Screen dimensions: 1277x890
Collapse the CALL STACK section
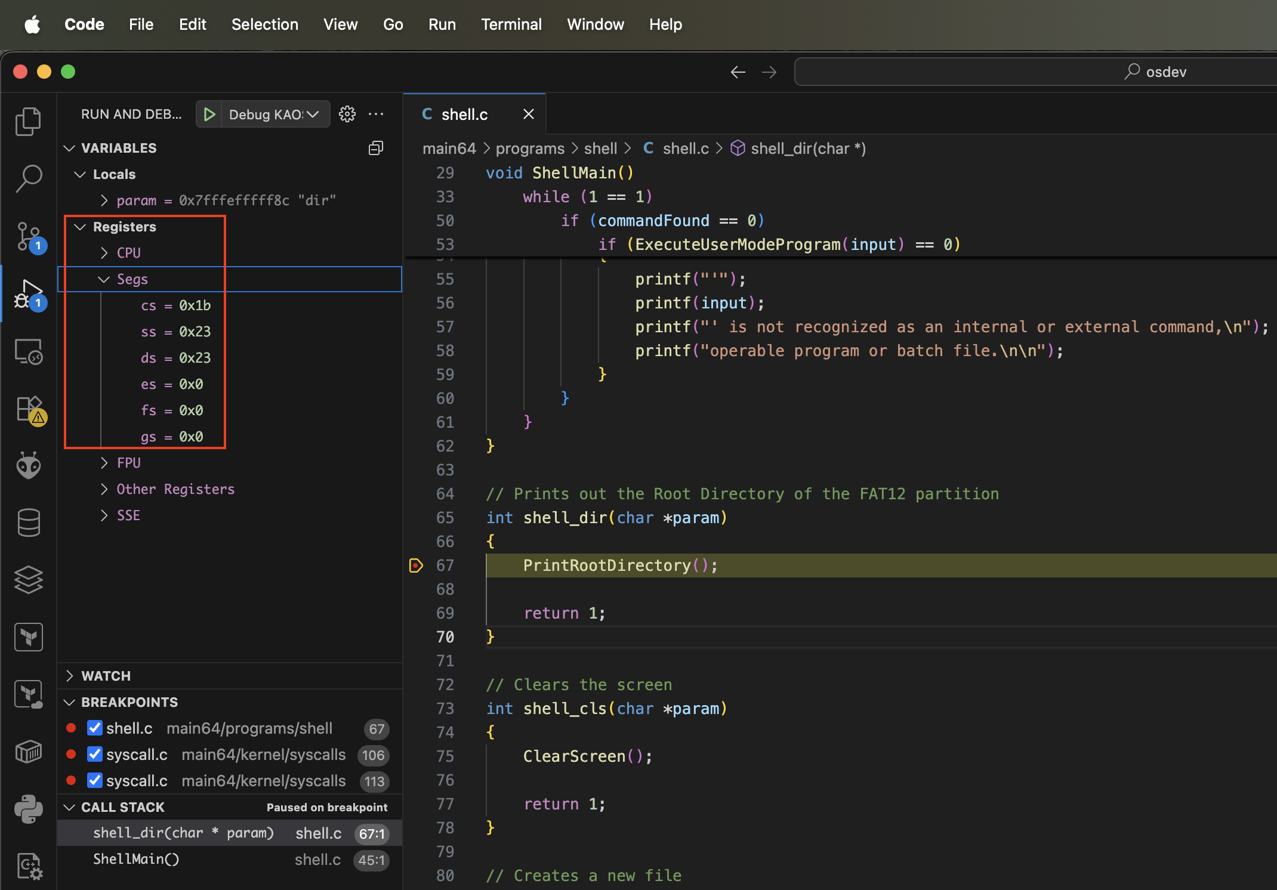[69, 807]
